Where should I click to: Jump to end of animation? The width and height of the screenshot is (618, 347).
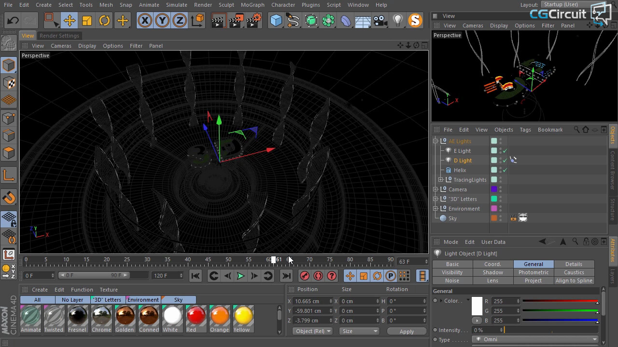(286, 276)
